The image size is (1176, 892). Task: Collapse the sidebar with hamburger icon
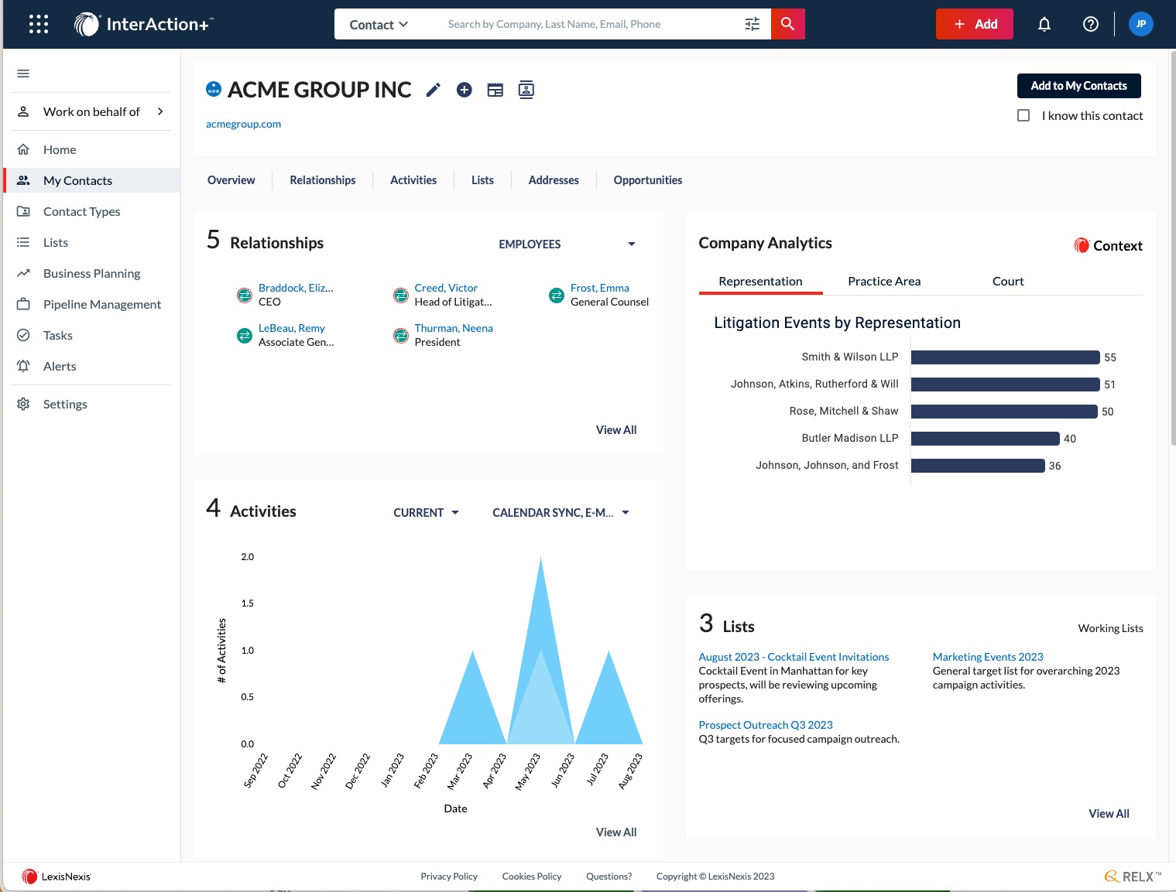tap(23, 73)
